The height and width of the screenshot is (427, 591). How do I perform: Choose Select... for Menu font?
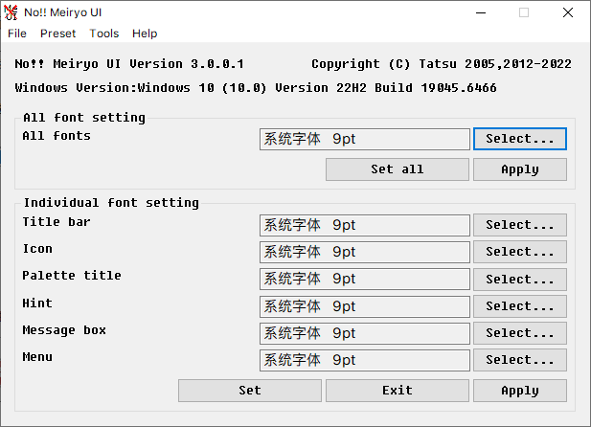point(520,360)
